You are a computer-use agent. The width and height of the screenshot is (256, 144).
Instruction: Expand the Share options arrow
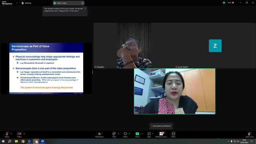click(142, 134)
